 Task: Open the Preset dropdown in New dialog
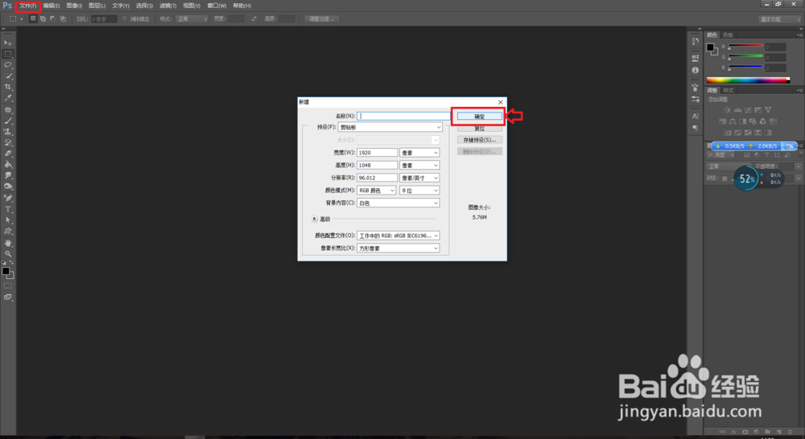[x=390, y=127]
